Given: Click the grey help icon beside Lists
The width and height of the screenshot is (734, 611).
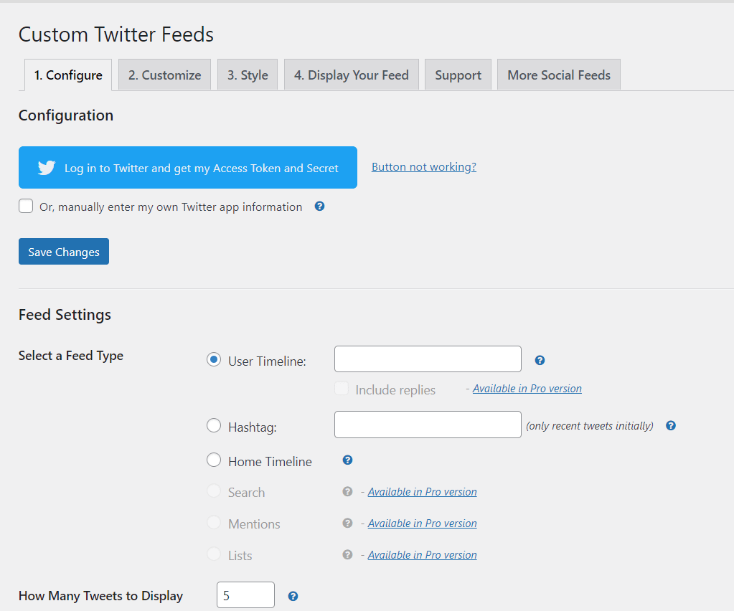Looking at the screenshot, I should click(x=347, y=554).
